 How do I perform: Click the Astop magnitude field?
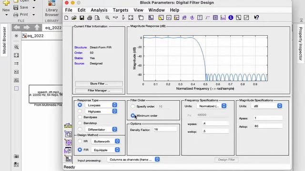[268, 126]
